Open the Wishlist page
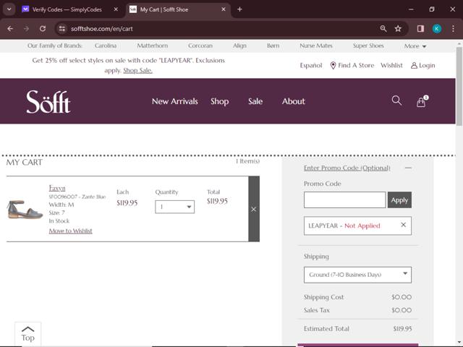Viewport: 463px width, 347px height. (x=391, y=65)
